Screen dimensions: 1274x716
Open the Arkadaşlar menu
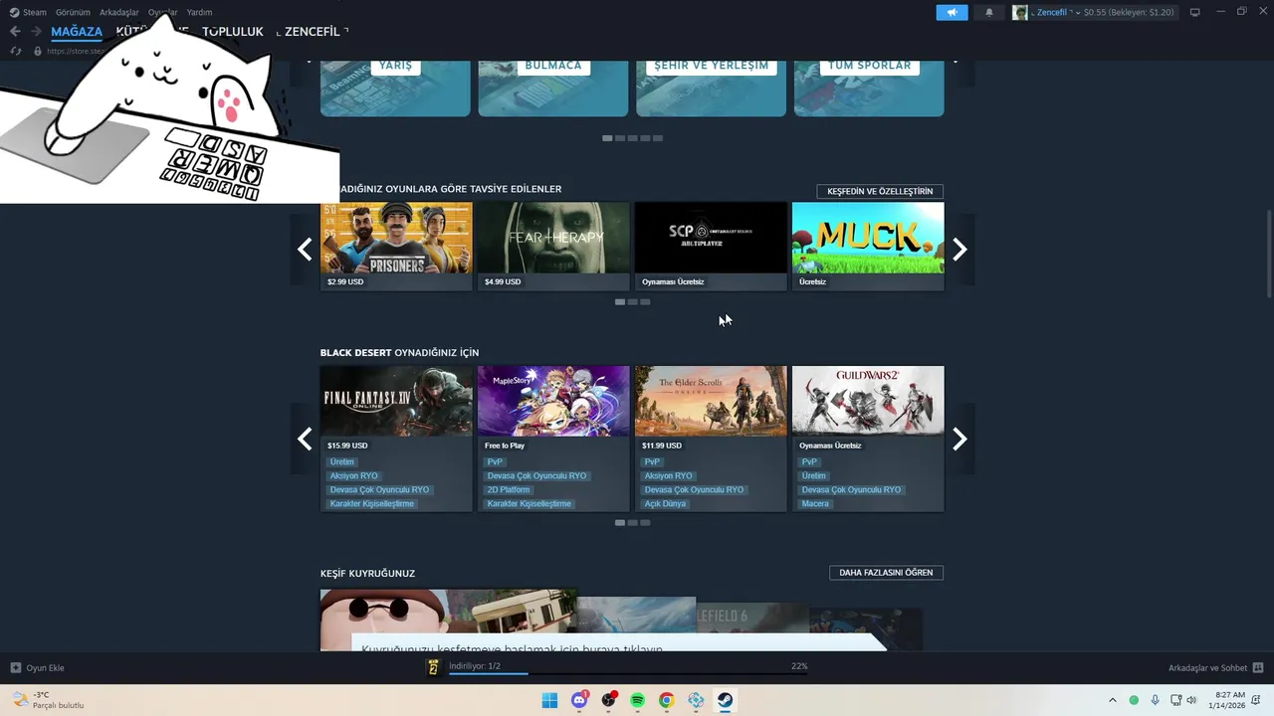[119, 12]
